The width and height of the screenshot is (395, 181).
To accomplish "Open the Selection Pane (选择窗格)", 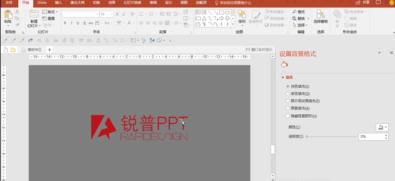I will pyautogui.click(x=320, y=17).
